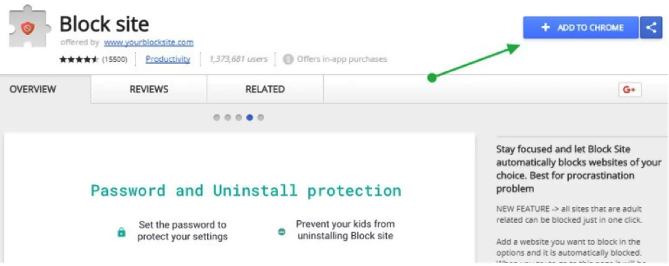This screenshot has height=266, width=669.
Task: Go to the Overview tab
Action: [x=33, y=90]
